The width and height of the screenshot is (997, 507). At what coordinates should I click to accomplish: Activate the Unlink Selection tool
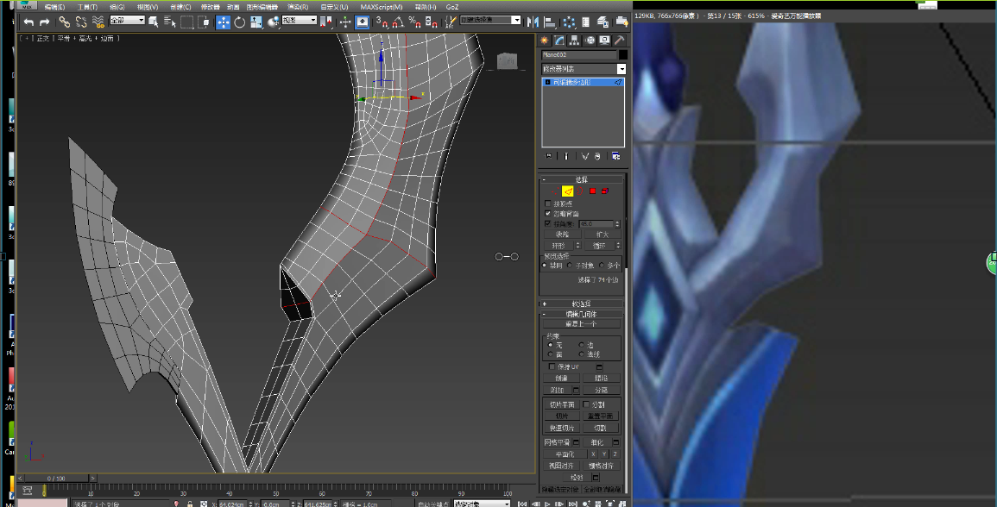(81, 22)
